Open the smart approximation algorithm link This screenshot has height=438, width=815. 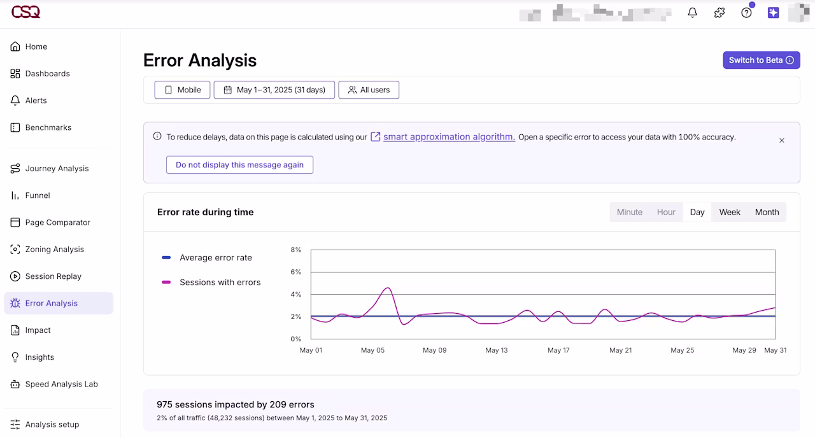449,136
